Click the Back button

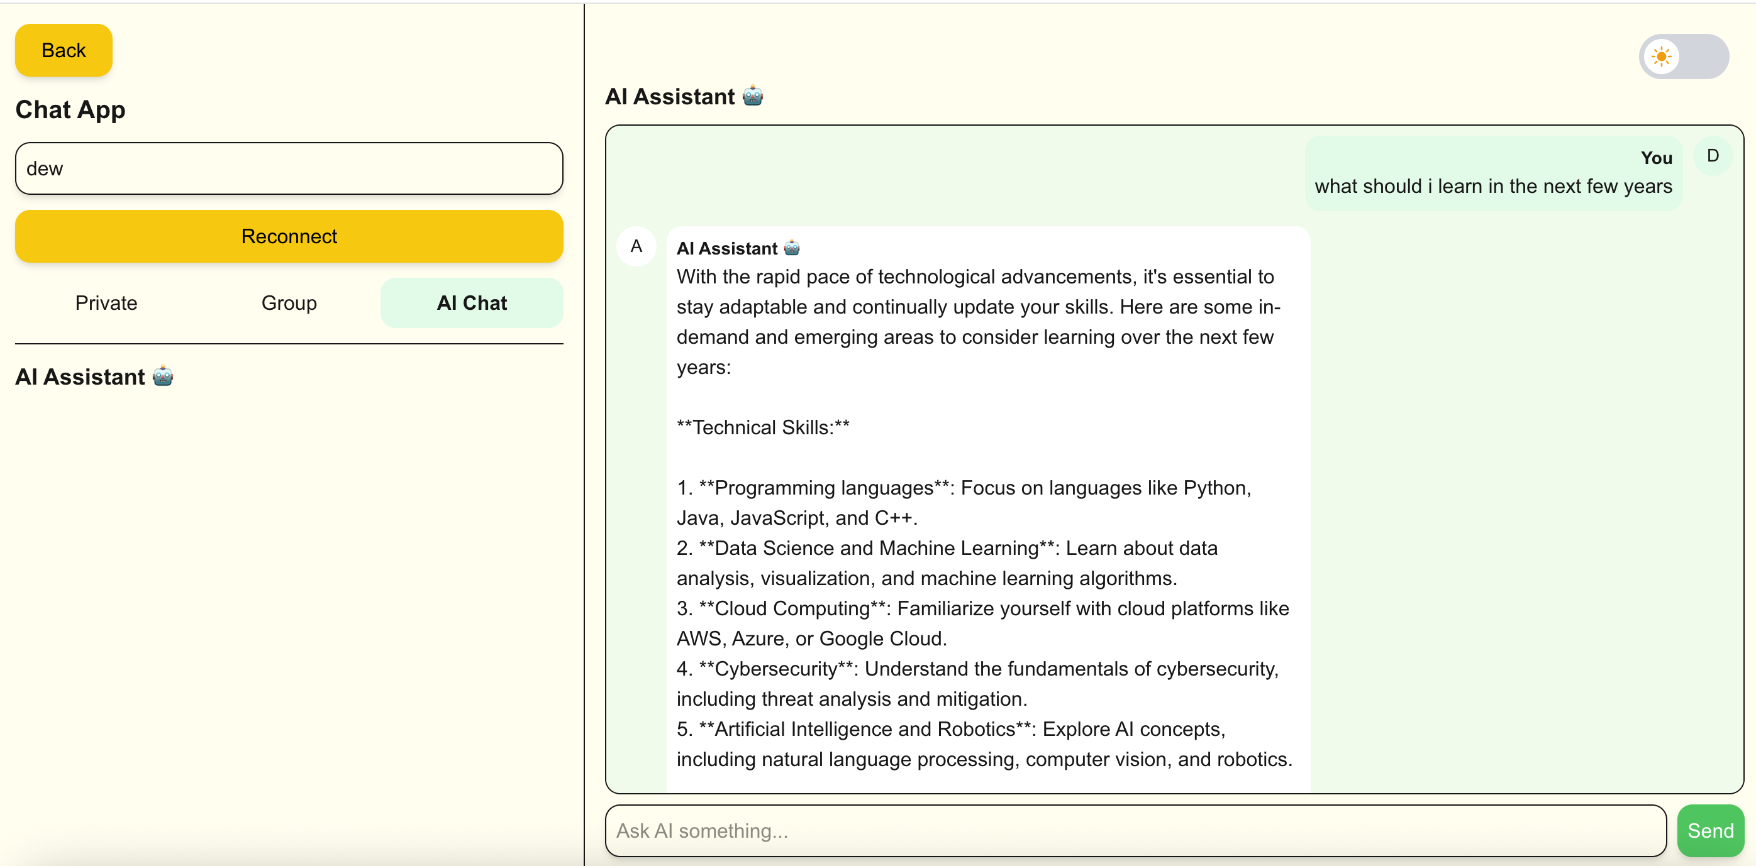click(64, 50)
